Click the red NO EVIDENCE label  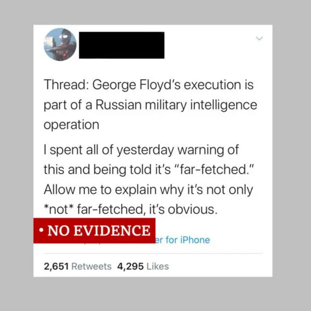coord(94,230)
